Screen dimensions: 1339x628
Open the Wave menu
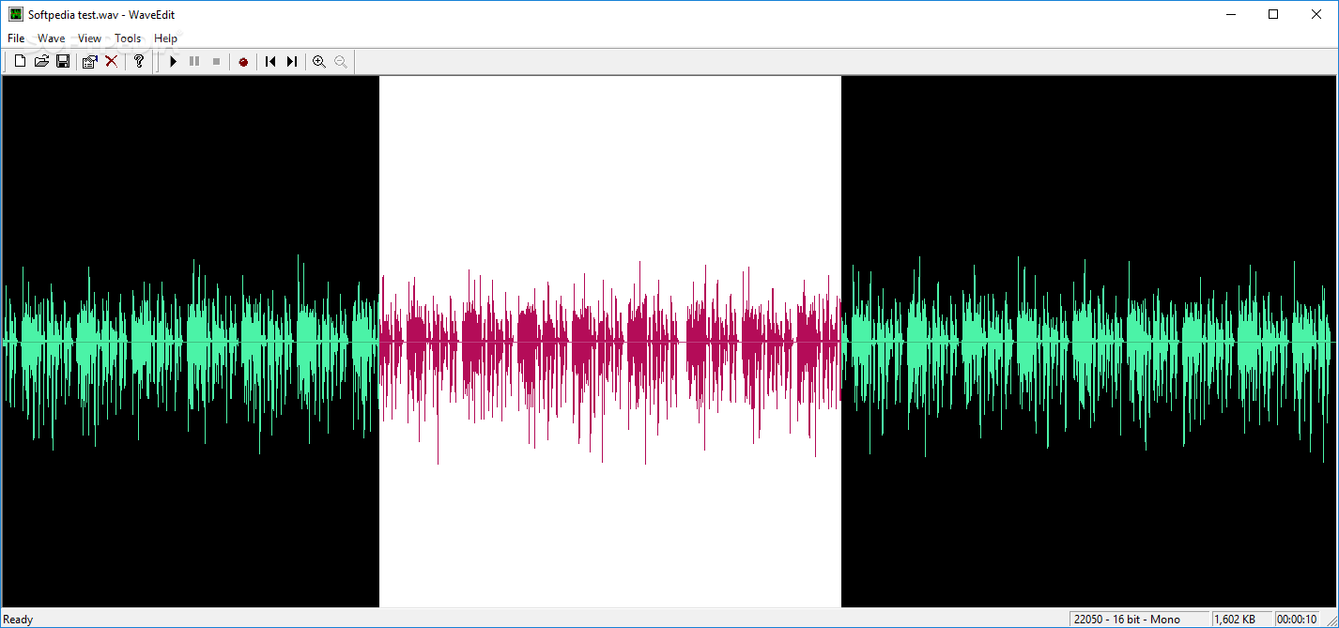pyautogui.click(x=52, y=38)
